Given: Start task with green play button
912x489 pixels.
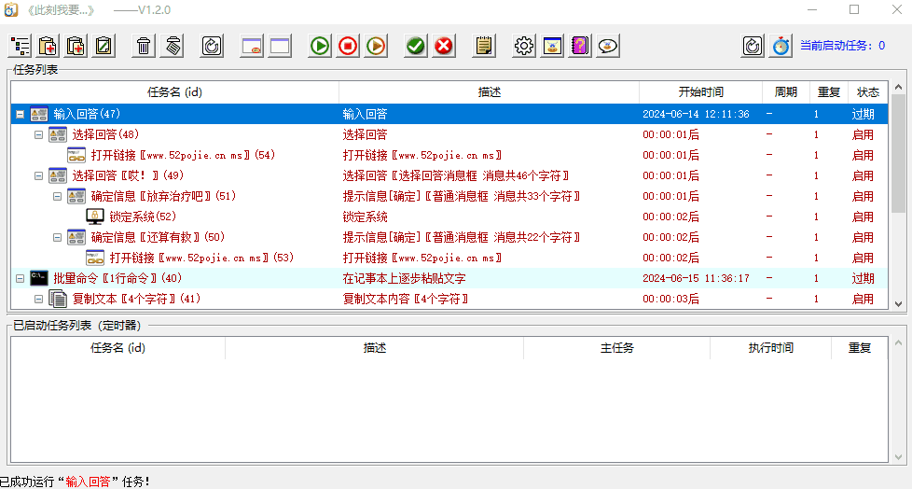Looking at the screenshot, I should point(319,46).
